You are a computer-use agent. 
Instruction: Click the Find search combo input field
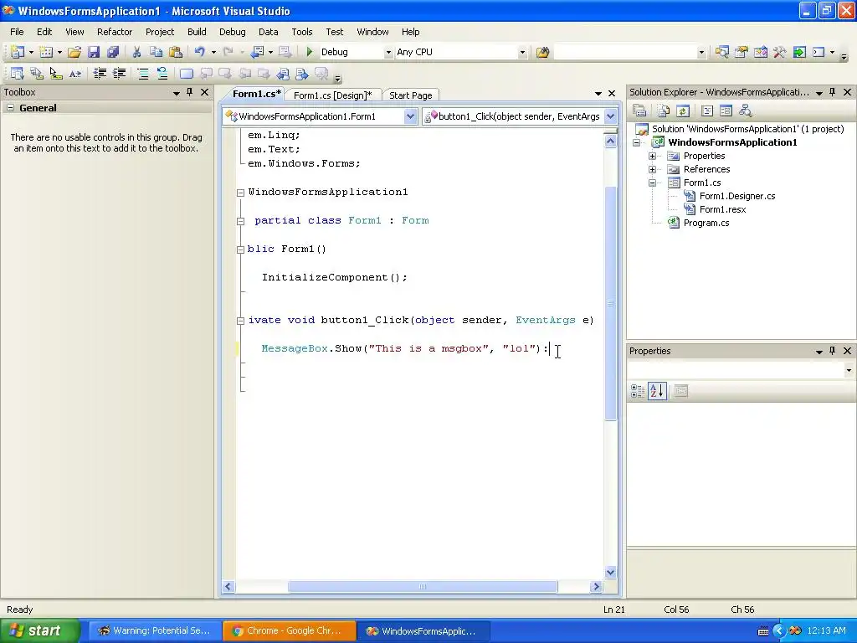[x=626, y=53]
